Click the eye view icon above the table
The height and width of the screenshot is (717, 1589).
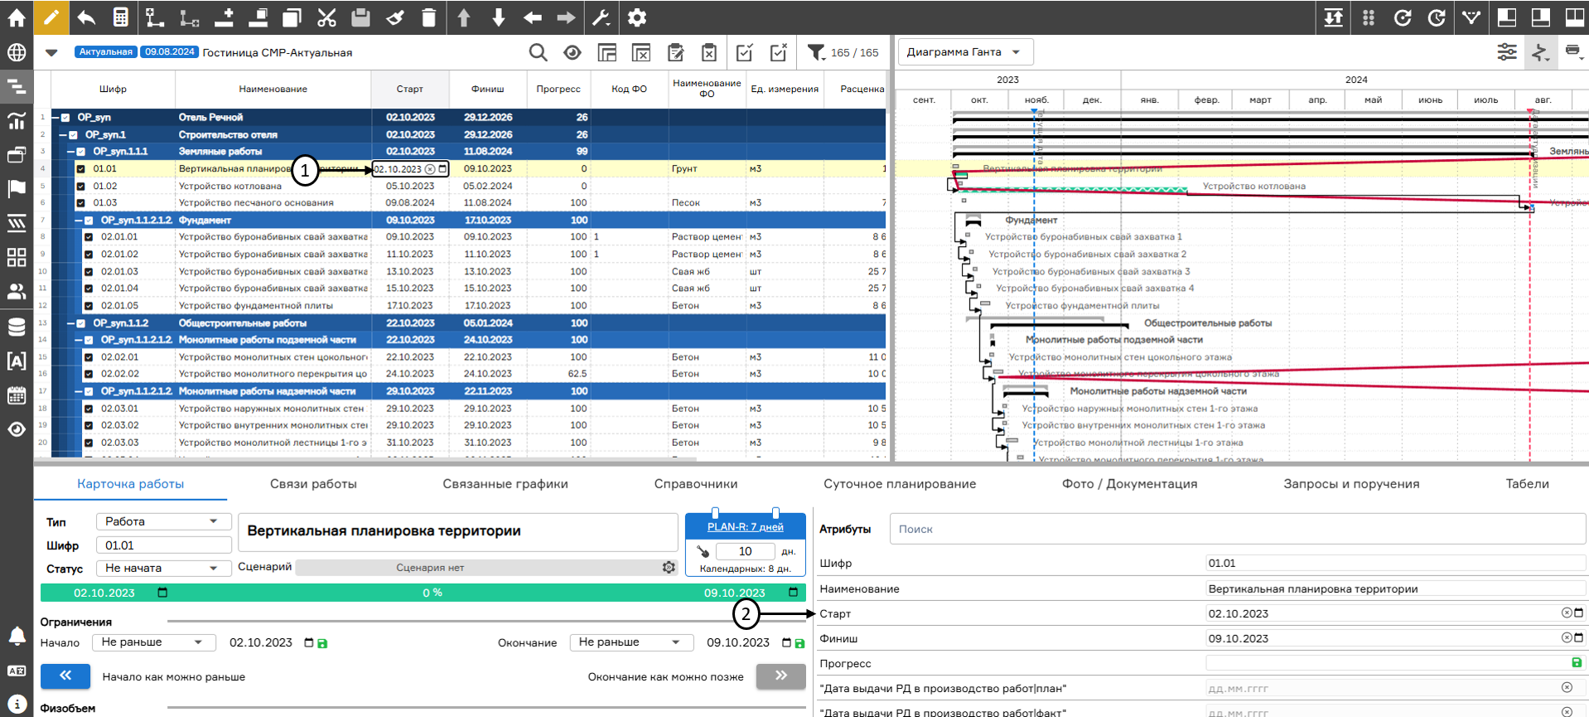[x=572, y=53]
